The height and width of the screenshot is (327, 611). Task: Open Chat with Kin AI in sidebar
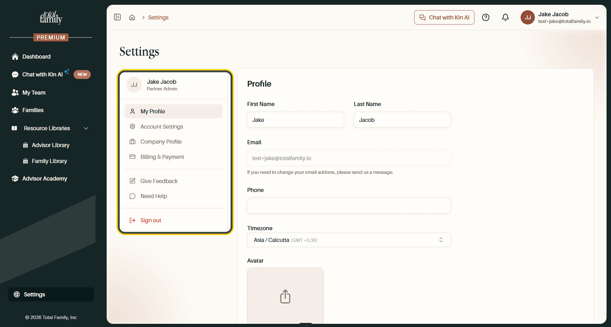point(42,75)
